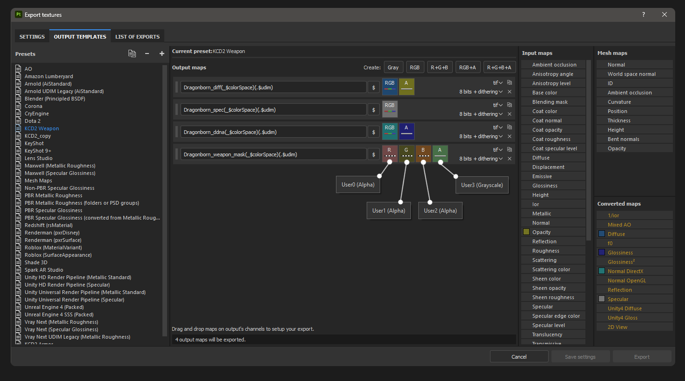This screenshot has width=685, height=381.
Task: Open tif format dropdown for Dragonborn_weapon_mask
Action: coord(497,150)
